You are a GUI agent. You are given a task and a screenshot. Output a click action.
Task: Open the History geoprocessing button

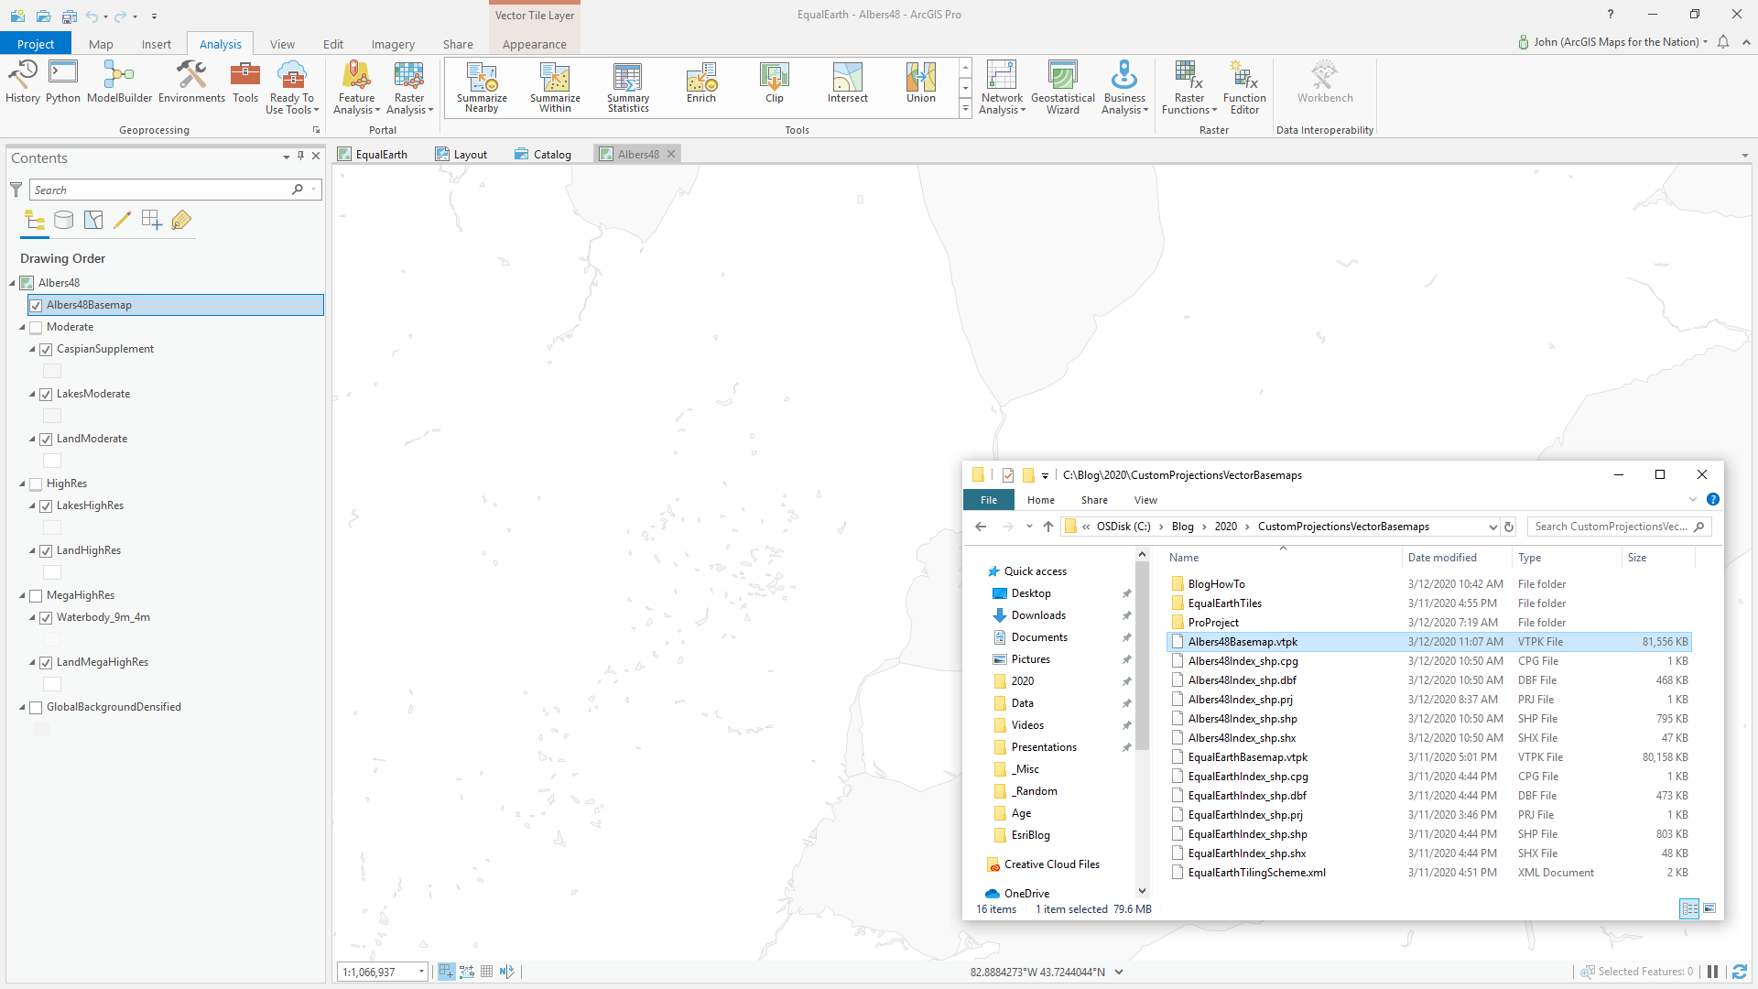pyautogui.click(x=23, y=82)
